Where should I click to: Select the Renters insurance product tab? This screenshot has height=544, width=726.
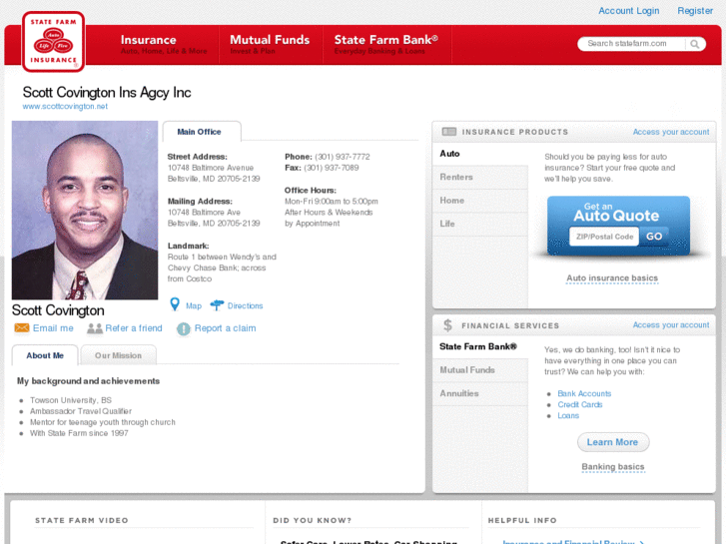coord(479,177)
